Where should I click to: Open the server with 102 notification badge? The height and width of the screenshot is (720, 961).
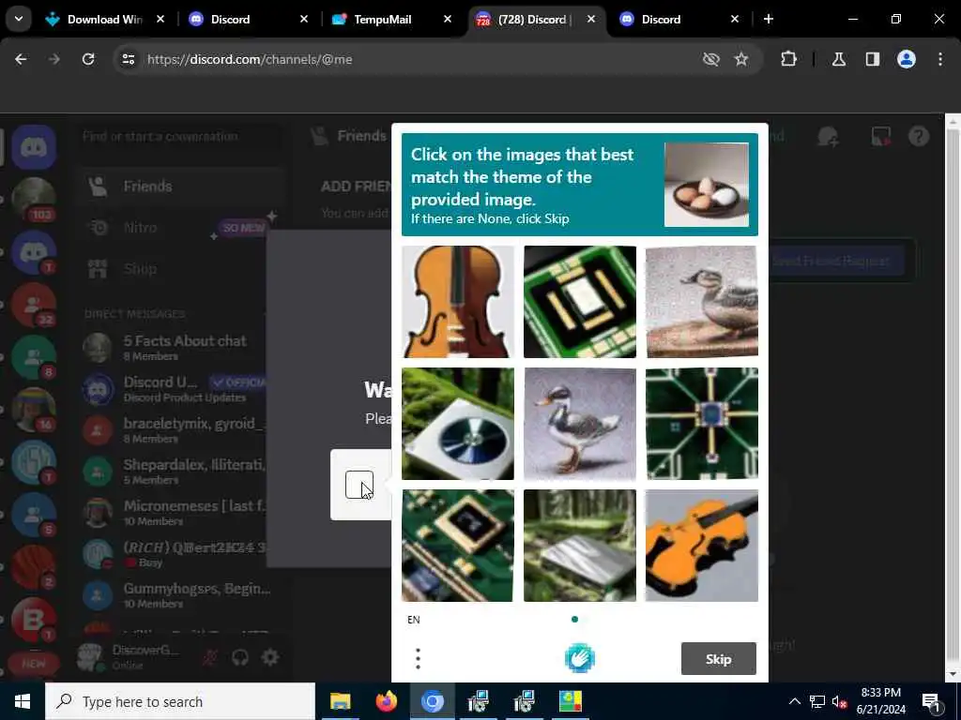[34, 199]
